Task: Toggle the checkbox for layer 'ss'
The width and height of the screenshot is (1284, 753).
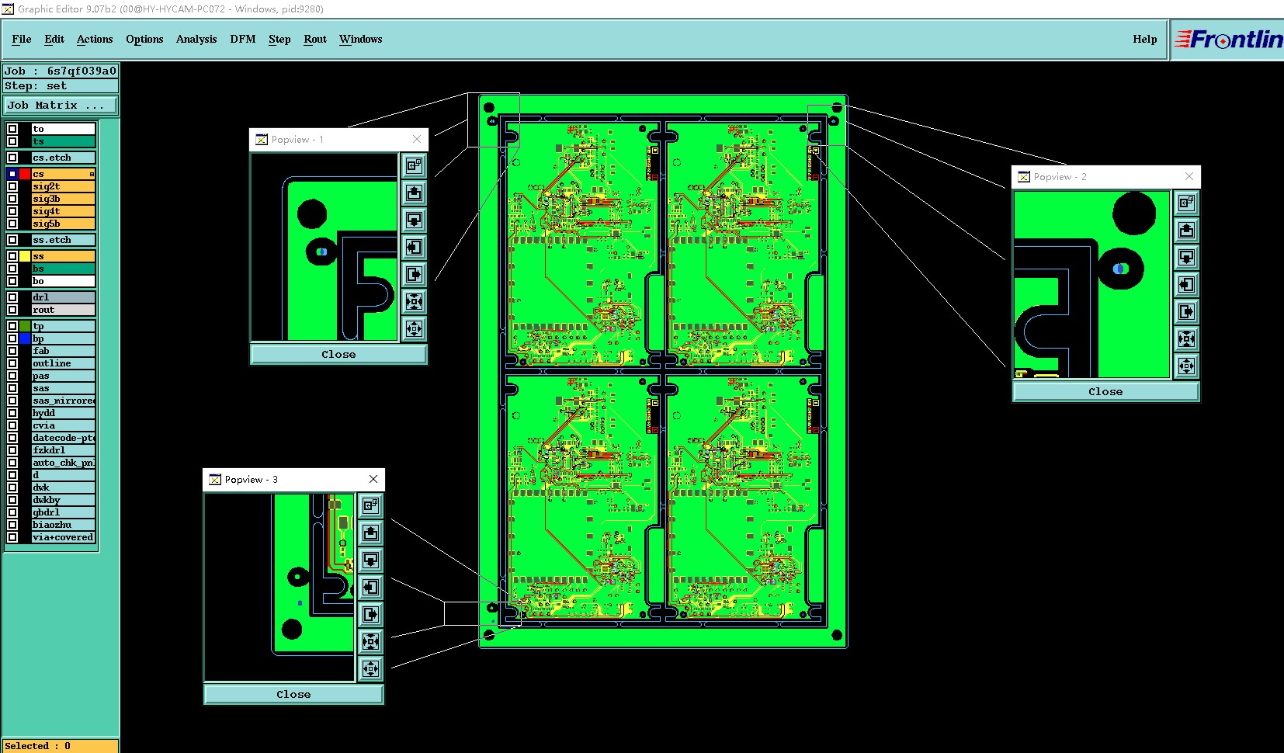Action: (x=12, y=256)
